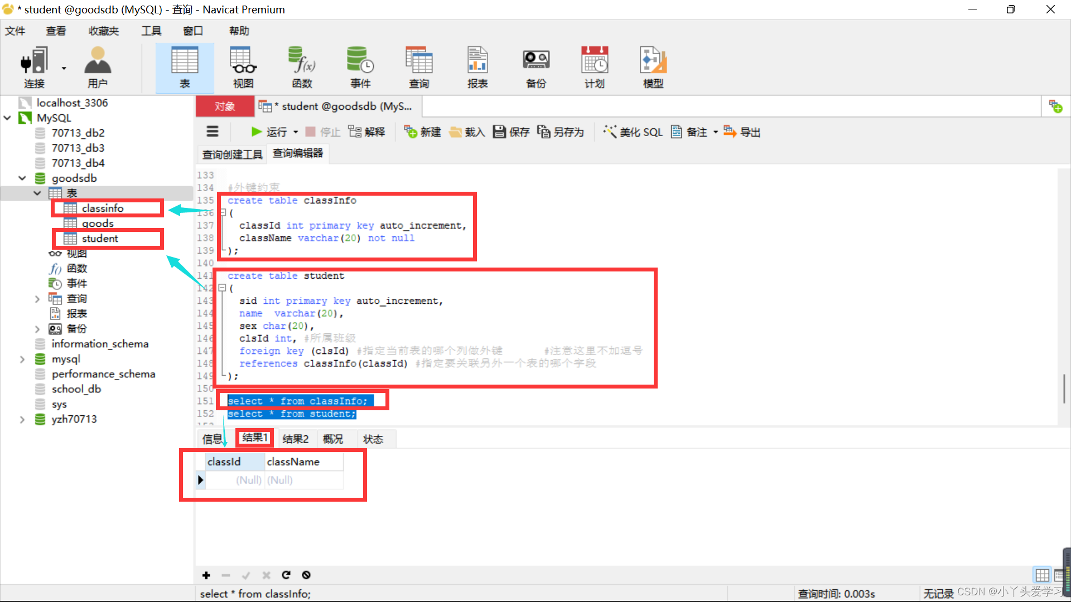Create a new query with 新建
1071x602 pixels.
tap(422, 132)
